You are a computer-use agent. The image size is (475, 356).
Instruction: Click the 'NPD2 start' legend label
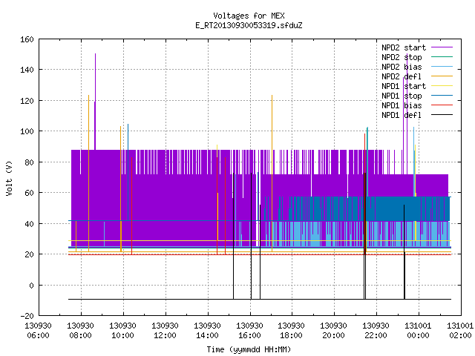coord(404,47)
